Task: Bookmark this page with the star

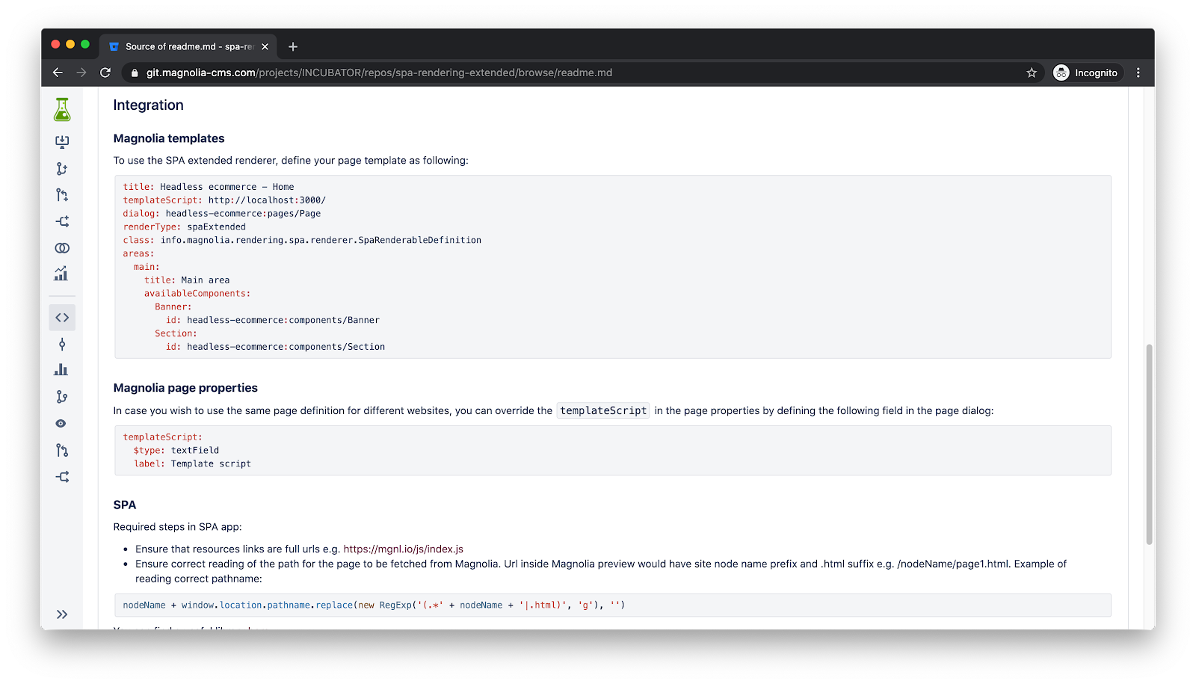Action: (1032, 73)
